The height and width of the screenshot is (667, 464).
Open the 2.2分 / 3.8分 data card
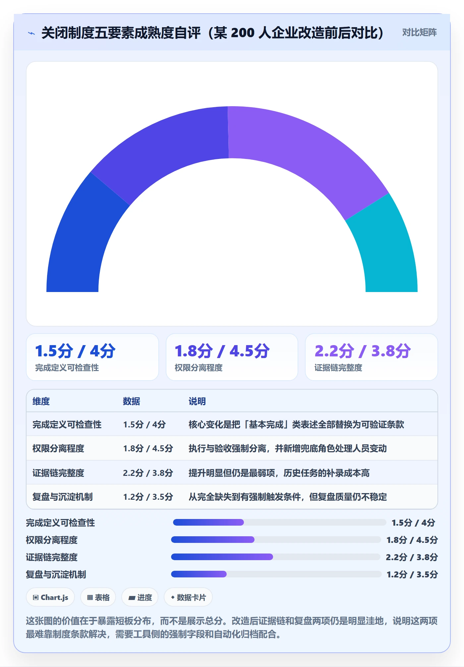[x=372, y=357]
